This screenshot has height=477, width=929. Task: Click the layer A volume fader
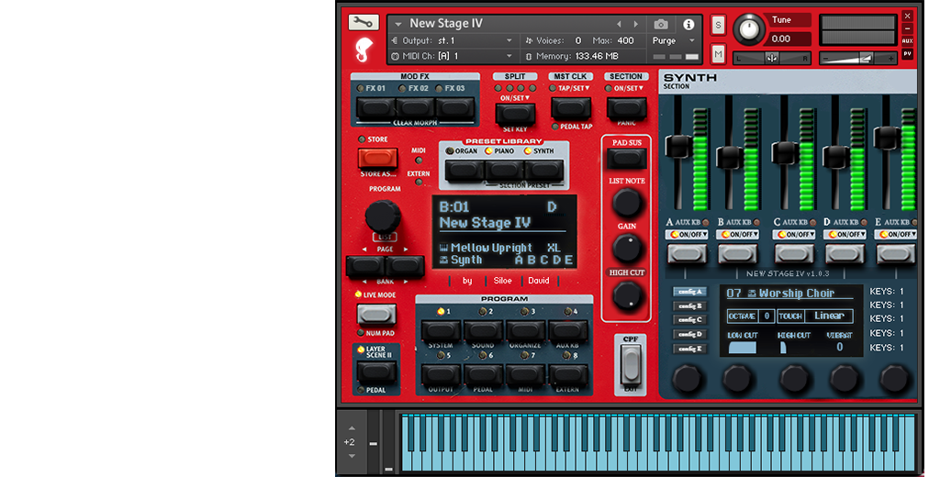677,145
